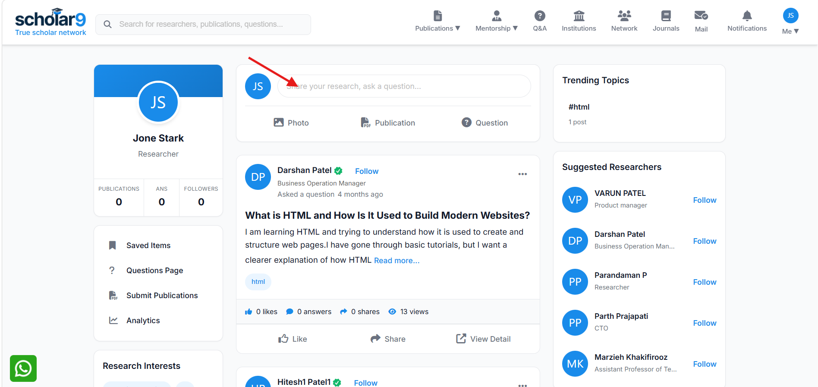Follow VARUN PATEL in Suggested Researchers
Viewport: 818px width, 387px height.
tap(705, 200)
